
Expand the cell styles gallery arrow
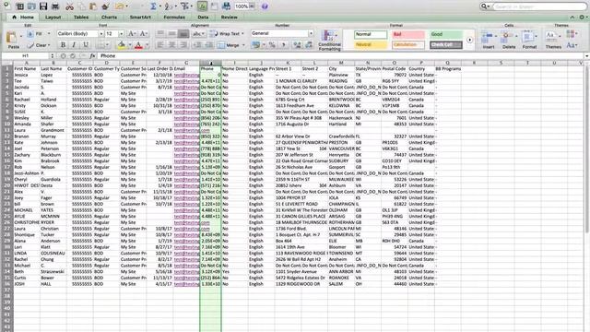pyautogui.click(x=469, y=40)
